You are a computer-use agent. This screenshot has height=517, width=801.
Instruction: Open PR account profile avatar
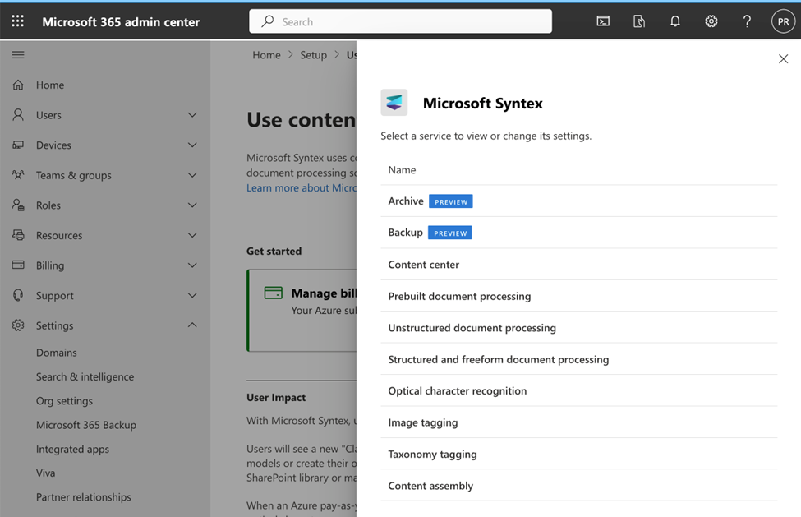(x=783, y=21)
